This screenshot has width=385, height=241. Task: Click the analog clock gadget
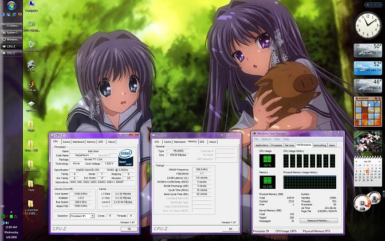point(368,25)
